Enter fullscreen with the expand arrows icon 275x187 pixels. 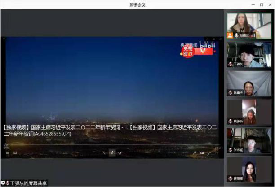208,153
